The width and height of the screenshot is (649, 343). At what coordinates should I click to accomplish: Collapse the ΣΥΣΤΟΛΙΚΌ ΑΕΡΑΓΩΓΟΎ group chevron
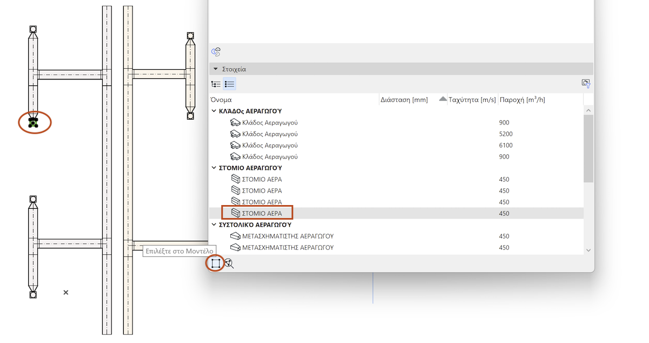coord(214,224)
